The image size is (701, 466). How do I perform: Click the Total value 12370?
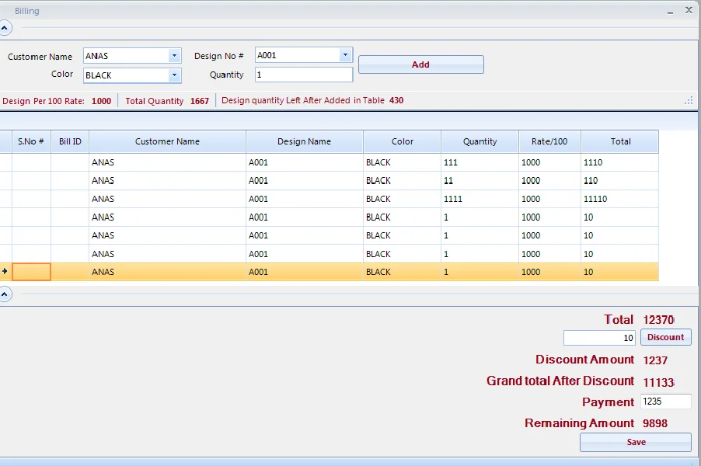(658, 320)
